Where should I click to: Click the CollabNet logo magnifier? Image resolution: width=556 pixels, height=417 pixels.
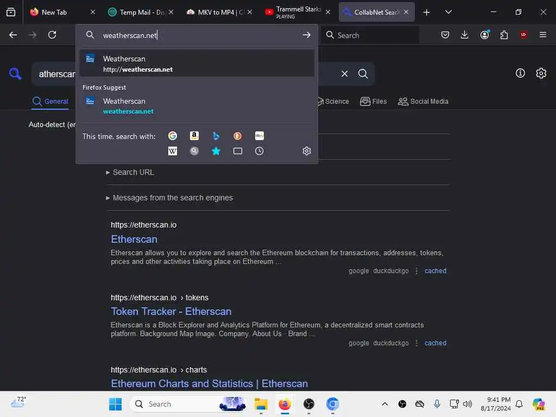(x=15, y=74)
